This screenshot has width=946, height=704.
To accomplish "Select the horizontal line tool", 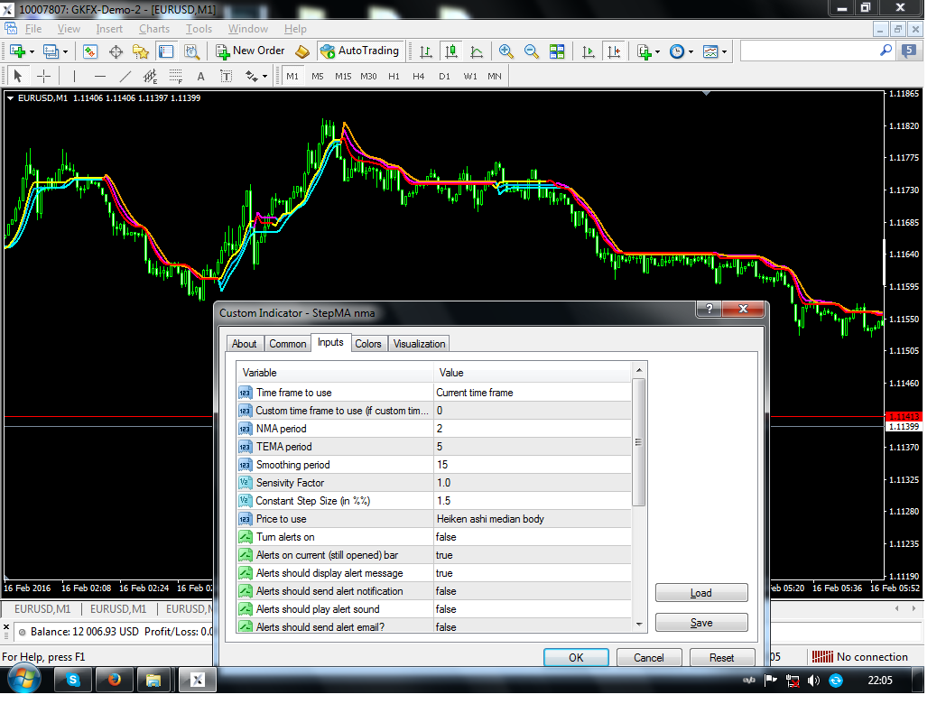I will coord(100,77).
